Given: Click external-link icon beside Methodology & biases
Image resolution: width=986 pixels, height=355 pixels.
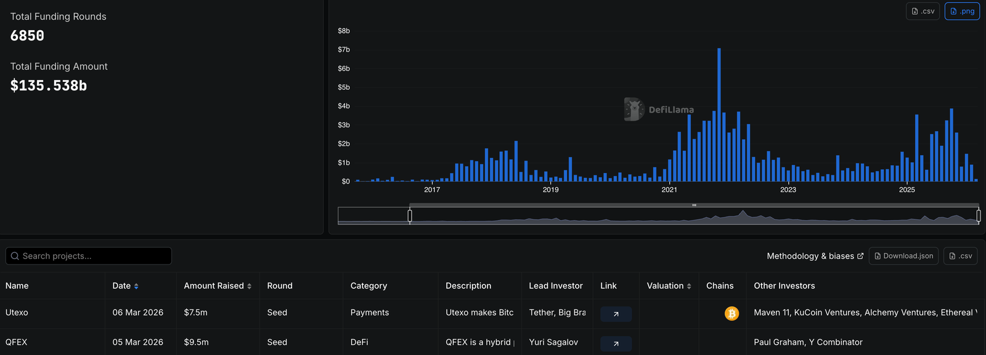Looking at the screenshot, I should coord(860,256).
